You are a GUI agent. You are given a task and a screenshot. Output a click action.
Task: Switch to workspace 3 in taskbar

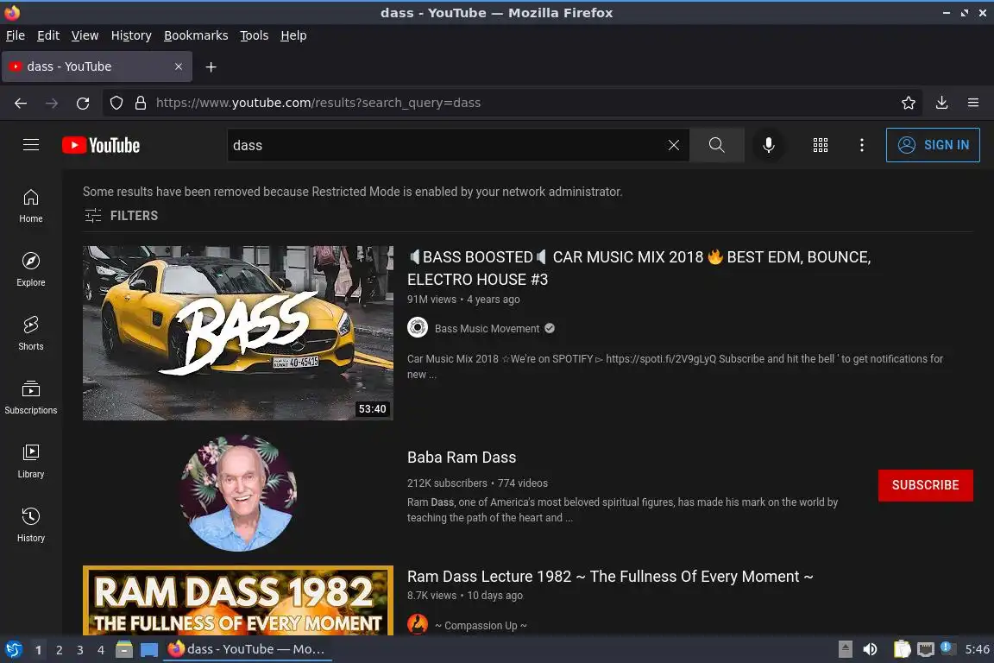(x=80, y=650)
